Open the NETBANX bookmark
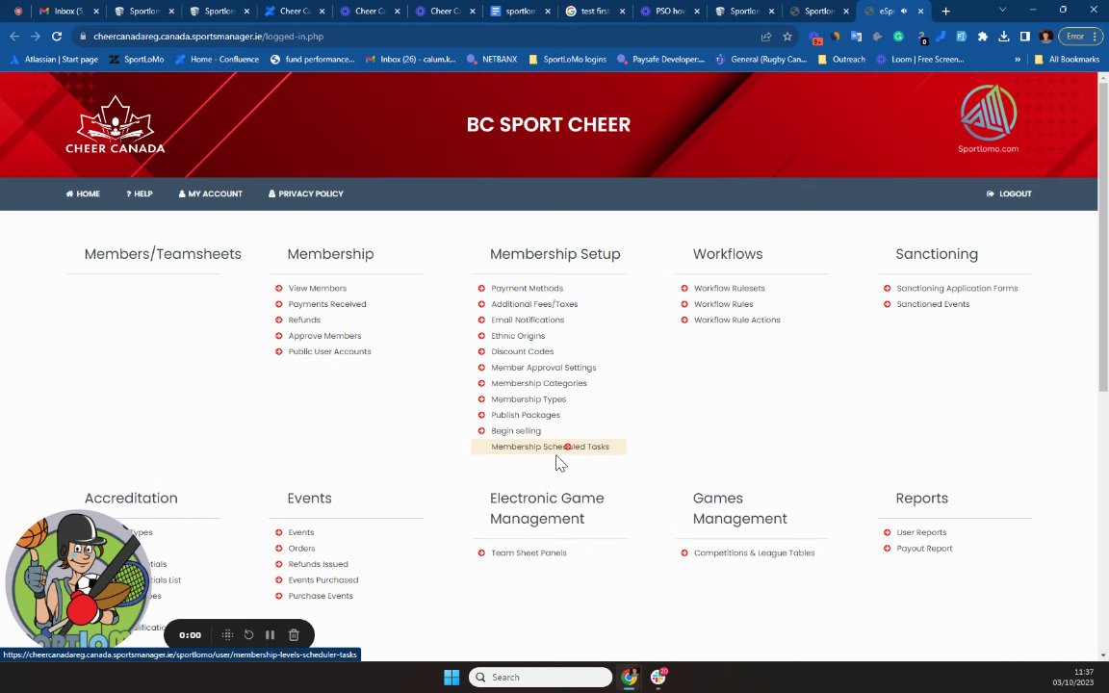This screenshot has height=693, width=1109. (492, 60)
